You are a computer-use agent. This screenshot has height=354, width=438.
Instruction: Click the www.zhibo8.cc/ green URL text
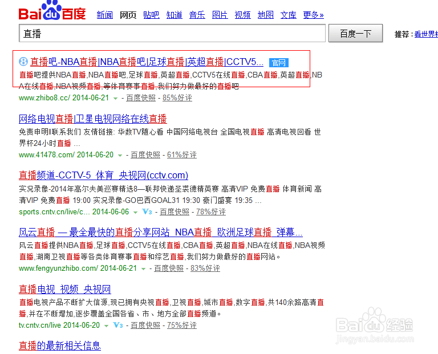[x=44, y=98]
